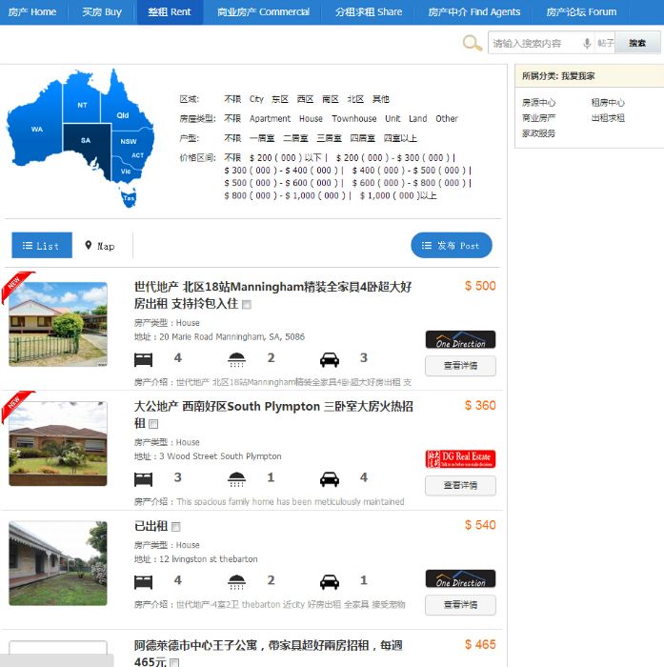Open 商业房产 Commercial tab
Viewport: 664px width, 667px height.
click(263, 11)
